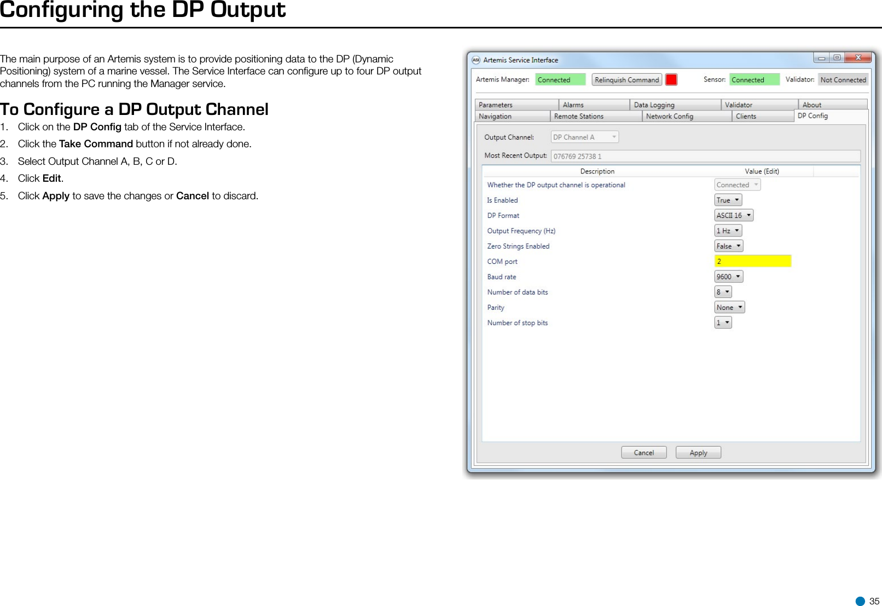The height and width of the screenshot is (606, 882).
Task: Click the Description column header
Action: [597, 171]
